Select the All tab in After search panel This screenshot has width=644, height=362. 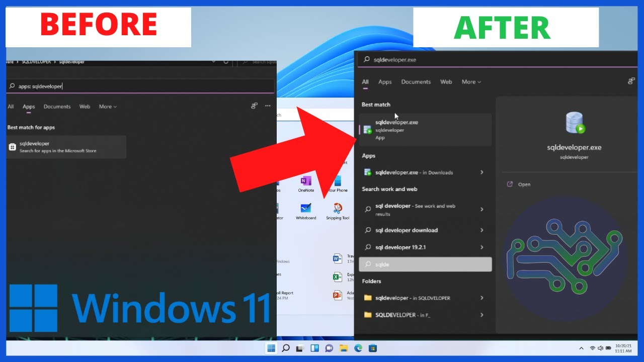(365, 82)
